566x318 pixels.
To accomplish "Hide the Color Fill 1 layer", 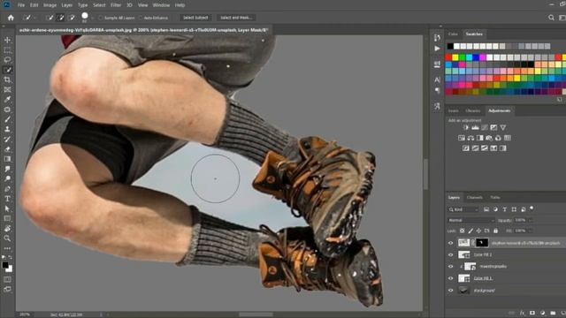I will pos(450,278).
